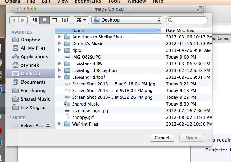Viewport: 231px width, 162px height.
Task: Open the Bookmarks menu
Action: point(88,2)
